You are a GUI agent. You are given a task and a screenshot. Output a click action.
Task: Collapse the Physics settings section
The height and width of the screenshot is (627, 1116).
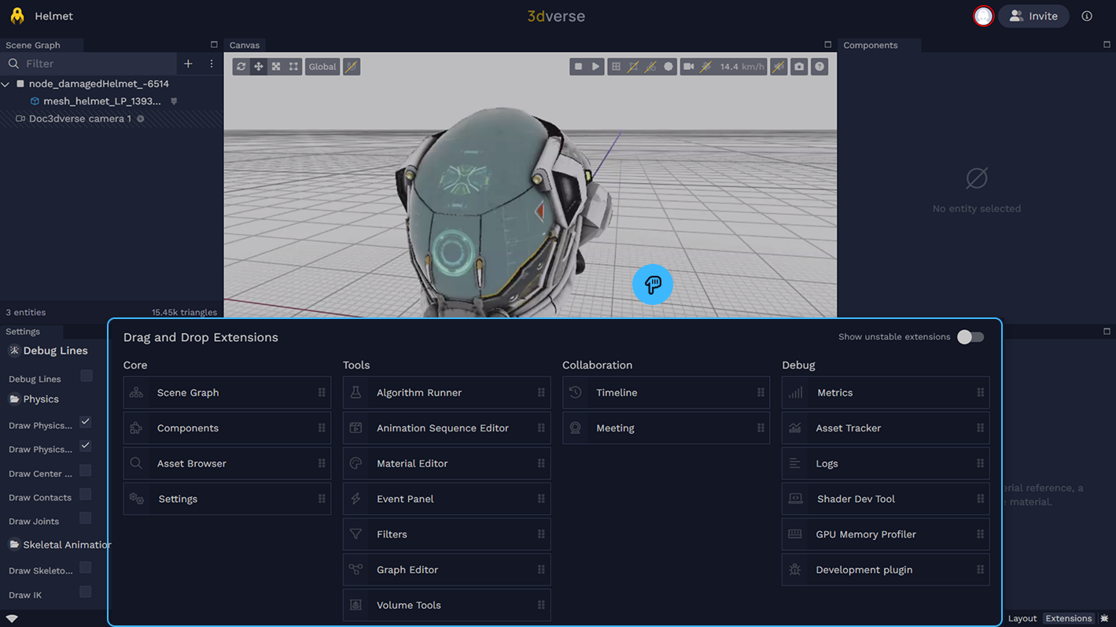pos(14,399)
